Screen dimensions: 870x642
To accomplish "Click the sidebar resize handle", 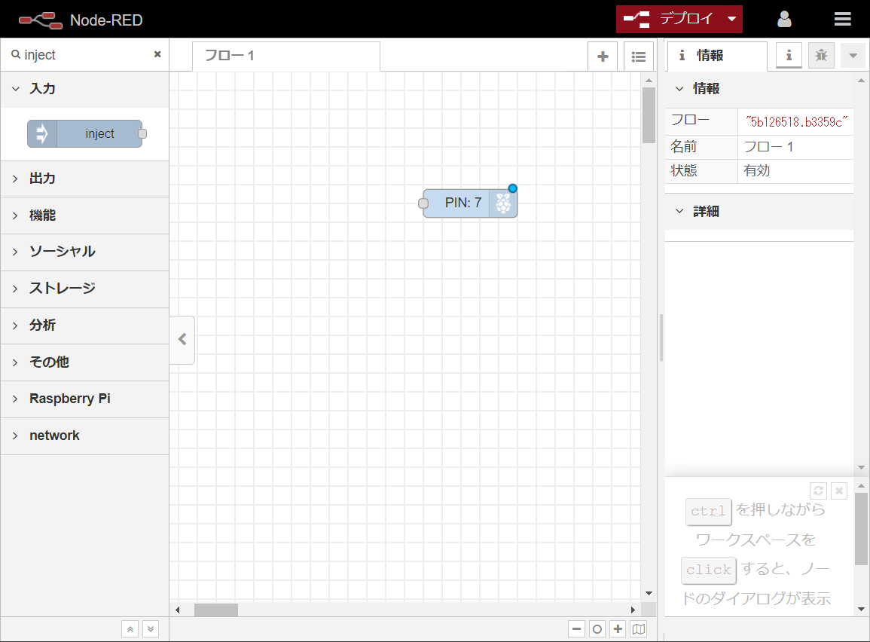I will click(x=661, y=338).
